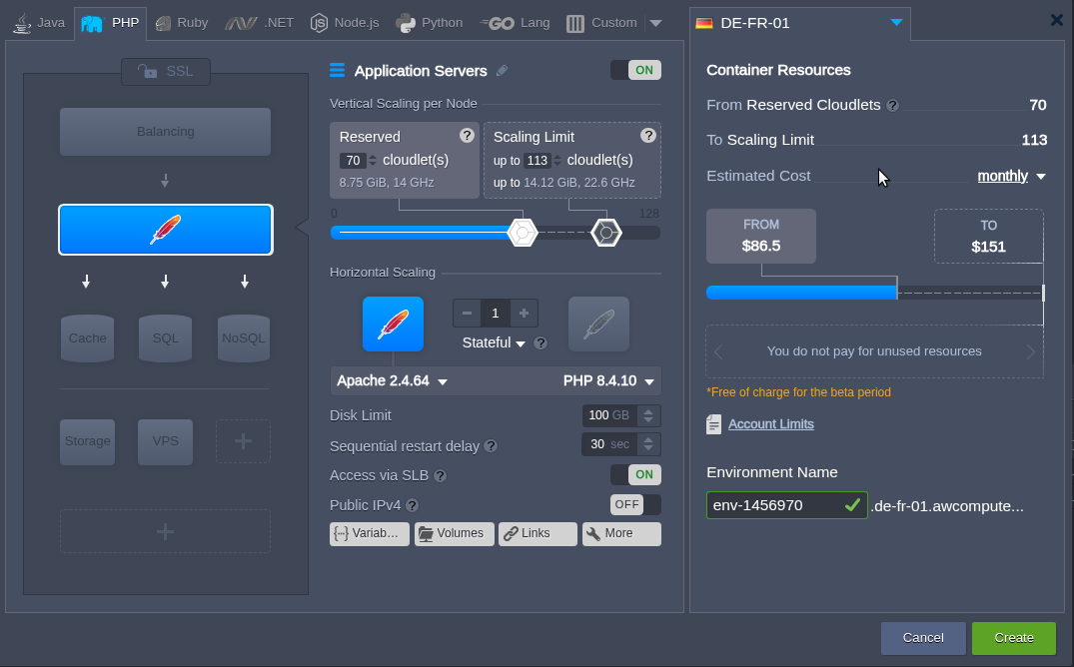Enable the SSL option
Image resolution: width=1074 pixels, height=667 pixels.
[166, 71]
